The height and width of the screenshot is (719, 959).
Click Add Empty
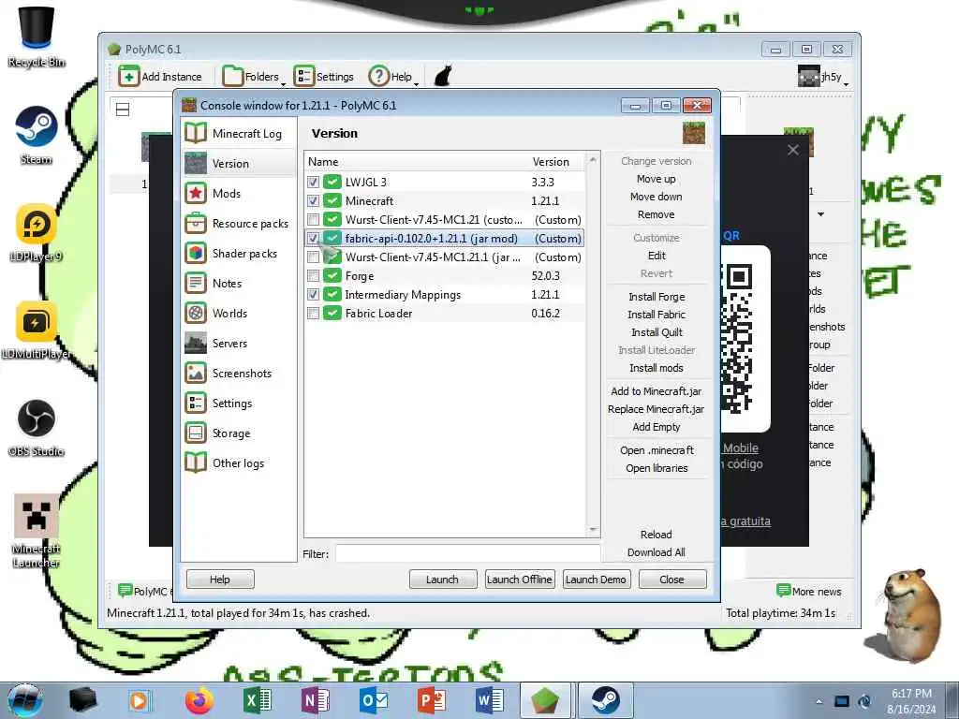pyautogui.click(x=656, y=427)
